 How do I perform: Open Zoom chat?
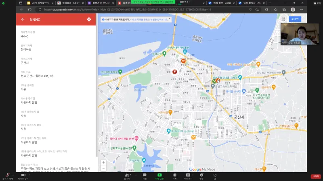[145, 176]
